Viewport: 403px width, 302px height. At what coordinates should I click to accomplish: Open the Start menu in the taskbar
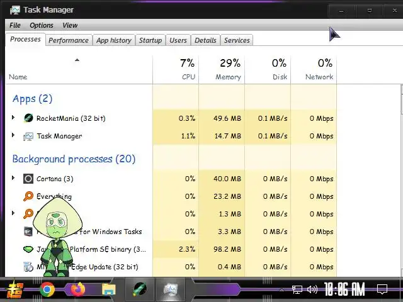15,289
